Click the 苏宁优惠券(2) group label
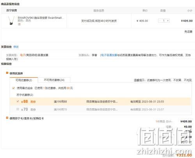The image size is (195, 158). click(25, 95)
